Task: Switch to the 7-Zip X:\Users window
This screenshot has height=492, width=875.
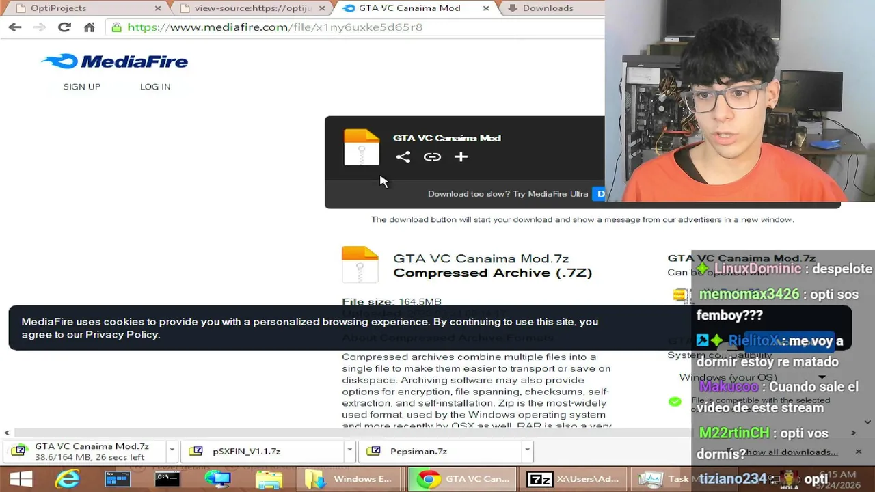Action: click(573, 479)
